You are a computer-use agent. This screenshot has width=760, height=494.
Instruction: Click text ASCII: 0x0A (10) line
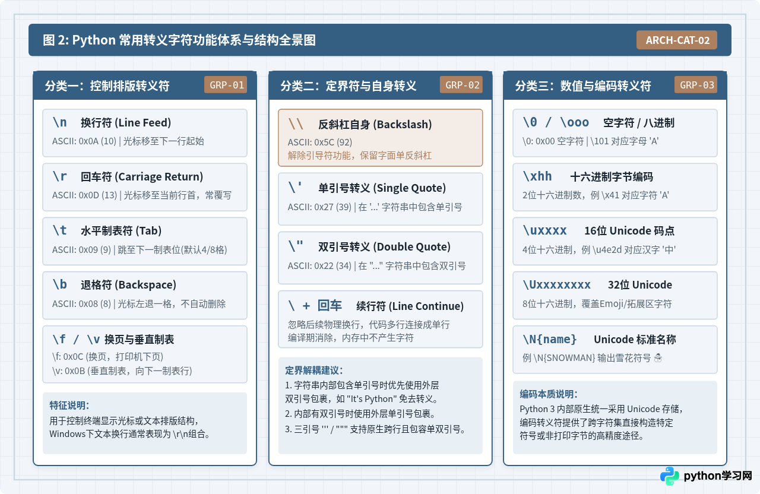(128, 141)
